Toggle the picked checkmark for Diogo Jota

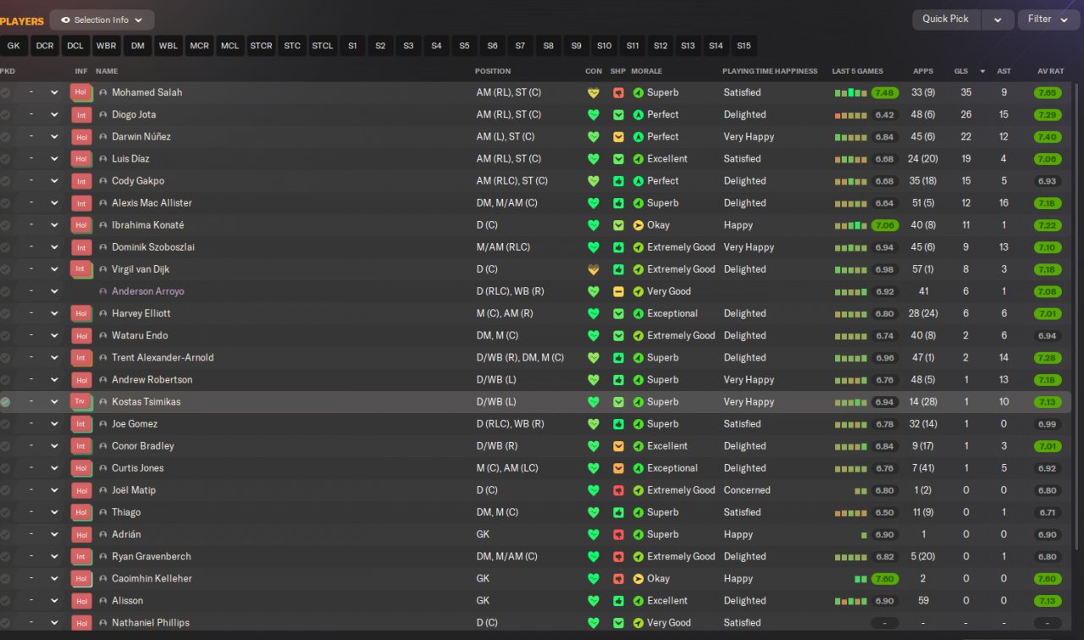coord(6,114)
